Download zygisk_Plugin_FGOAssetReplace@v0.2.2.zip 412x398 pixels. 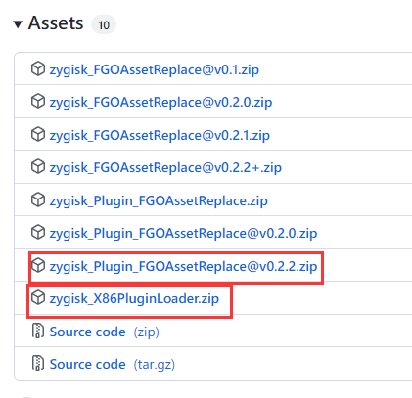[x=183, y=266]
